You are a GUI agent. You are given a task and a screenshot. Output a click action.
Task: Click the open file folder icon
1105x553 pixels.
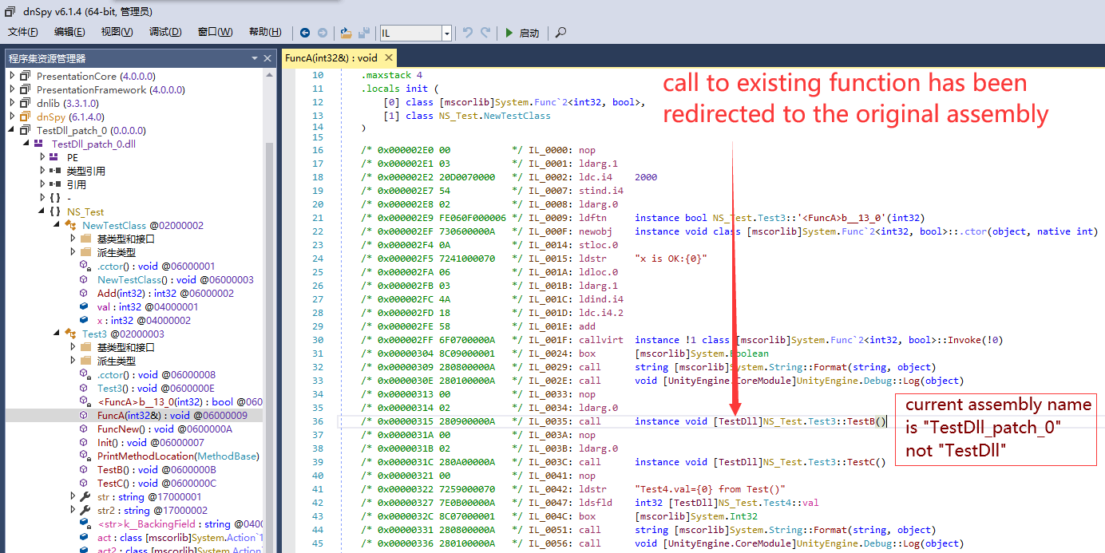click(346, 33)
